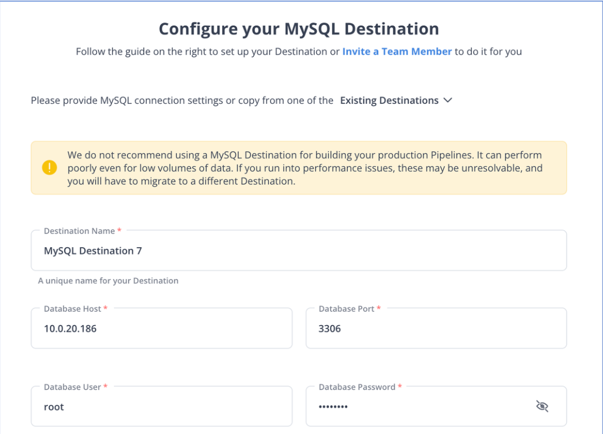
Task: Select the Configure your MySQL Destination heading
Action: click(299, 29)
